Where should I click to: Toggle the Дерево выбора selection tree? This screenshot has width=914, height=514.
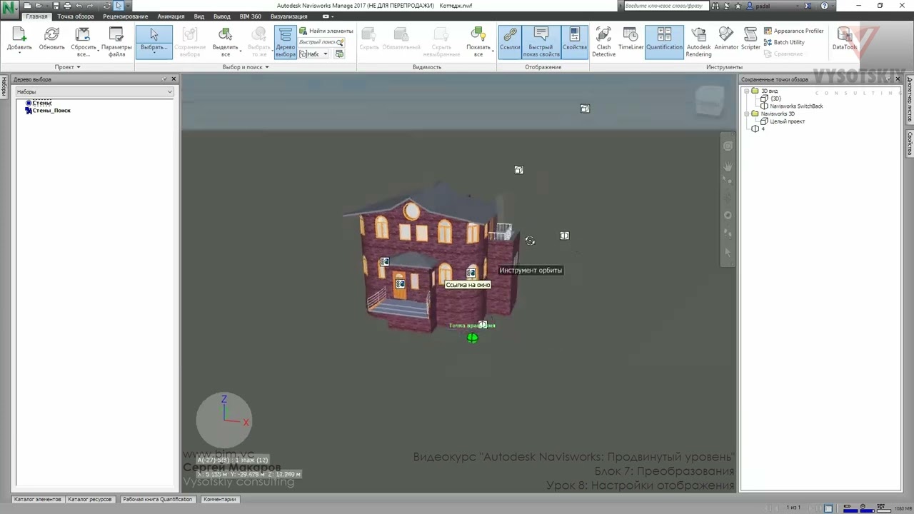tap(285, 43)
